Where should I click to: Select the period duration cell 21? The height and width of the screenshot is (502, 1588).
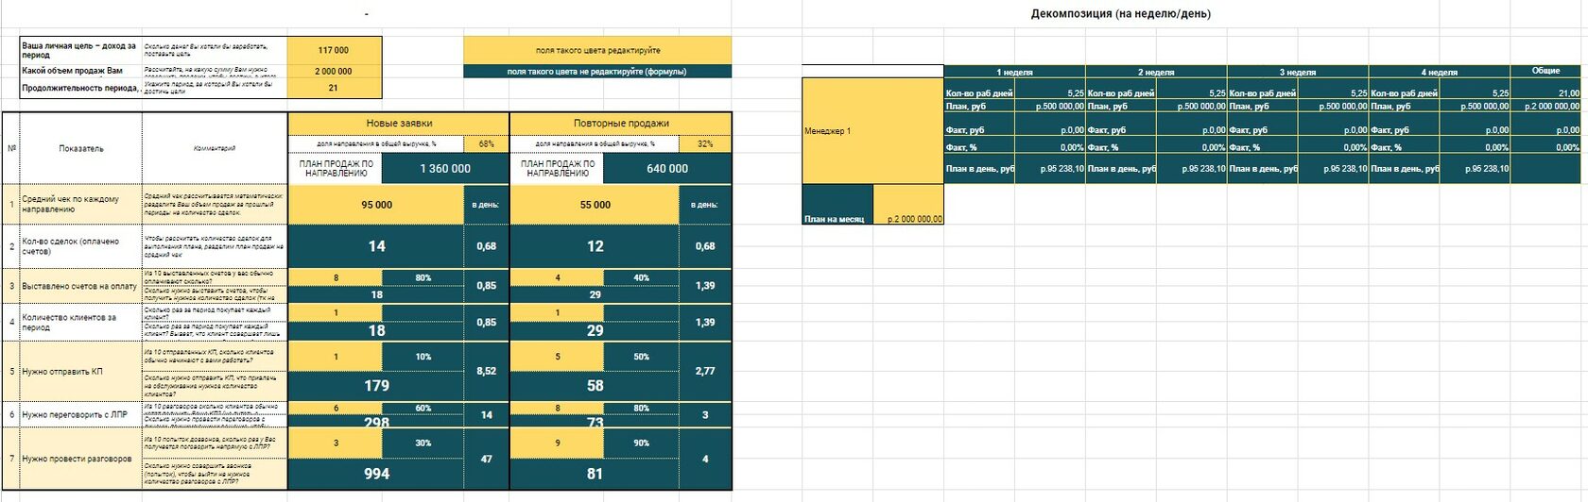(334, 88)
